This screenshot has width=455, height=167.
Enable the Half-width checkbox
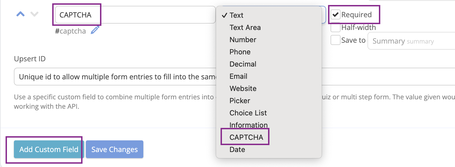click(x=336, y=27)
